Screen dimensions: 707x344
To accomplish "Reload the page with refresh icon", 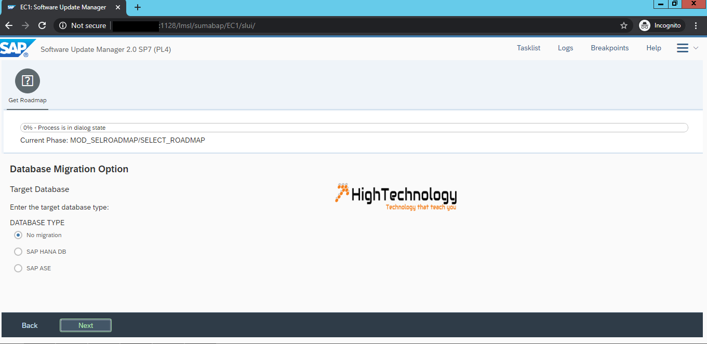I will point(43,25).
